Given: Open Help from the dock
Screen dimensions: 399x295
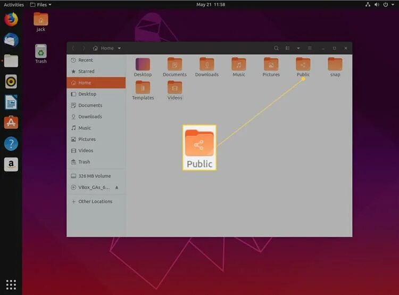Looking at the screenshot, I should (11, 144).
